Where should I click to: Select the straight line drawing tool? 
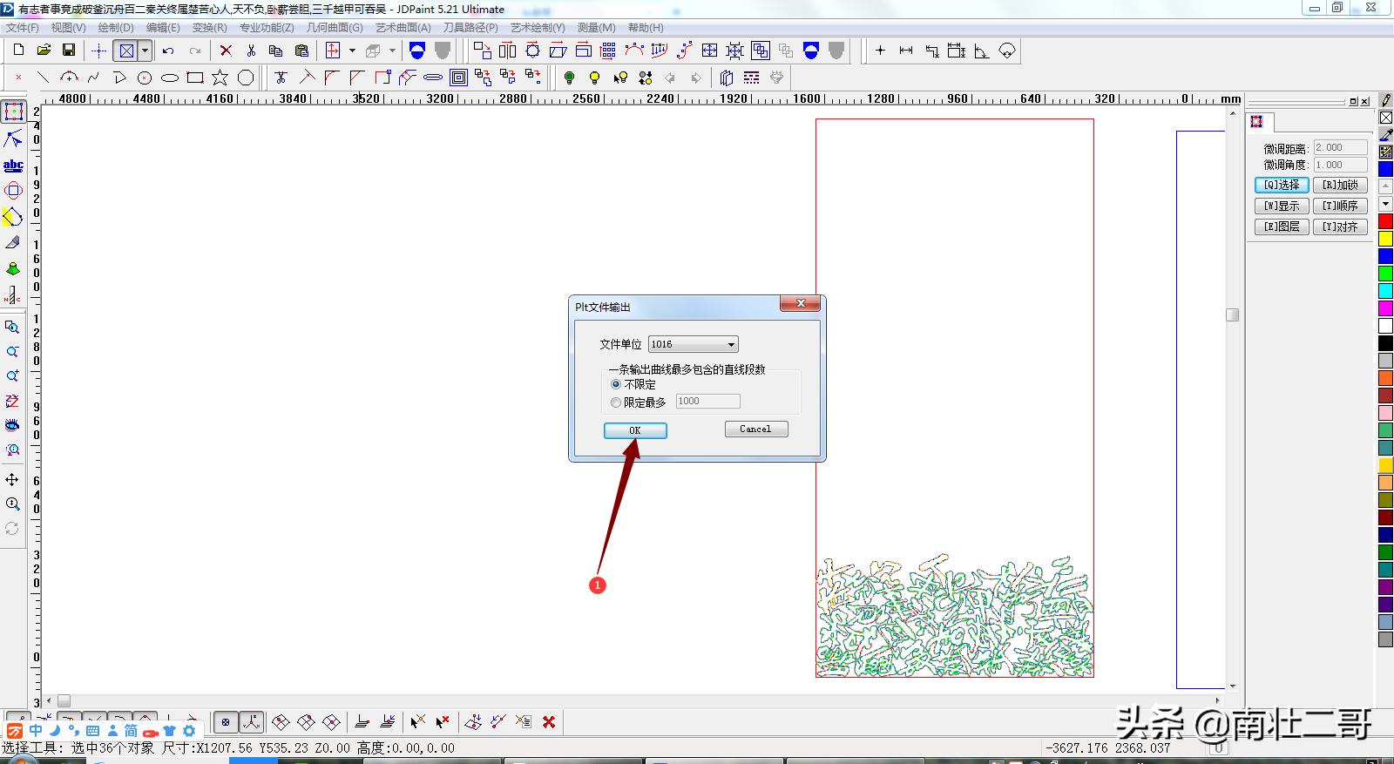click(44, 78)
